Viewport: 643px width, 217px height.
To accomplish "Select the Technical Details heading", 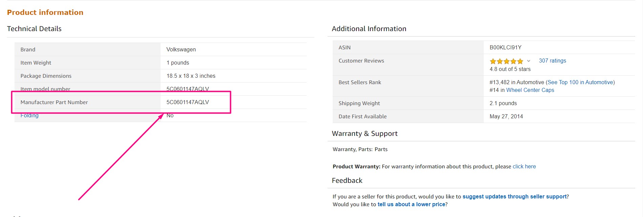I will tap(34, 29).
